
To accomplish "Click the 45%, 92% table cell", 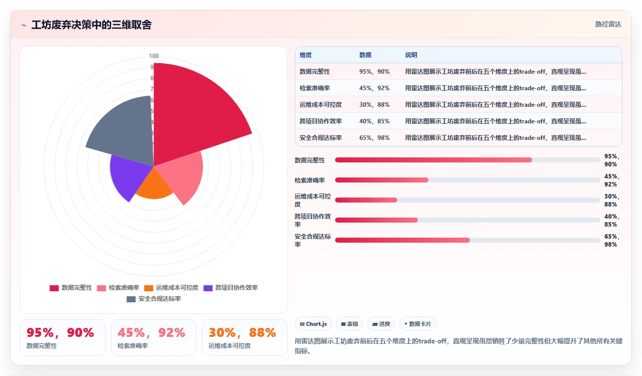I will pos(378,88).
